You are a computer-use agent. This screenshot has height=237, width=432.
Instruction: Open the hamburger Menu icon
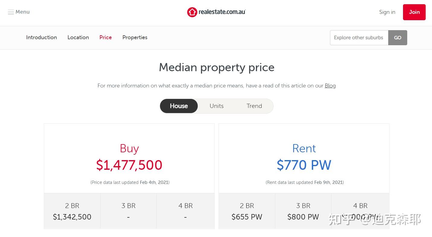(11, 12)
